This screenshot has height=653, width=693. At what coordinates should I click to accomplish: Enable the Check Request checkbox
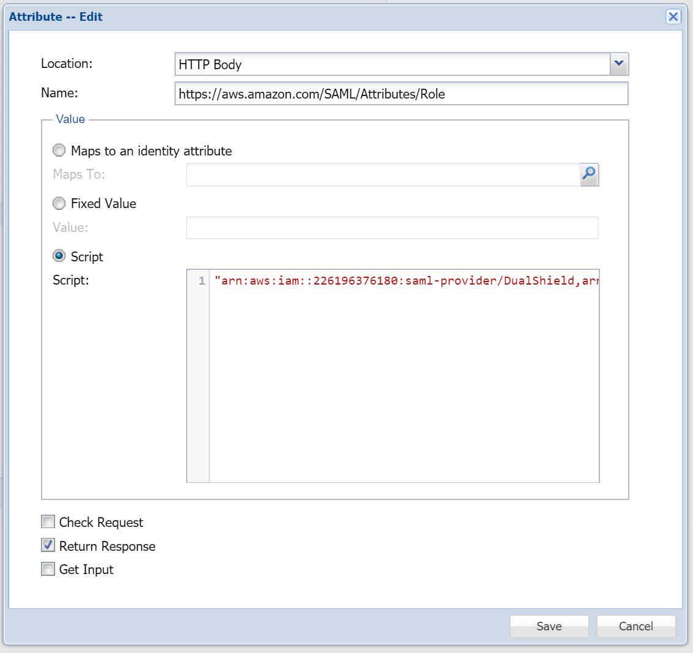tap(48, 522)
